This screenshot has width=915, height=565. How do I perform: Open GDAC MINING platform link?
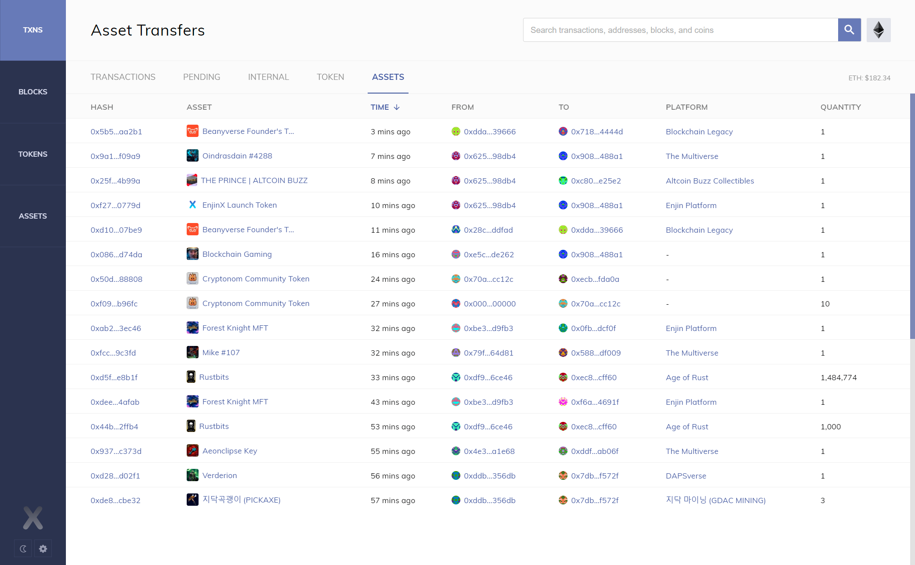[x=716, y=500]
